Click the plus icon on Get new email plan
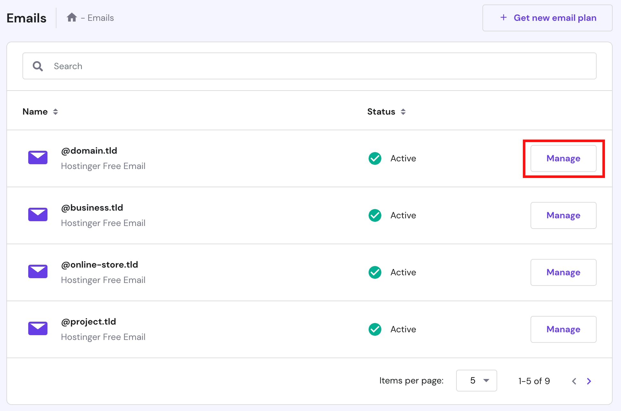Screen dimensions: 621x411 503,18
